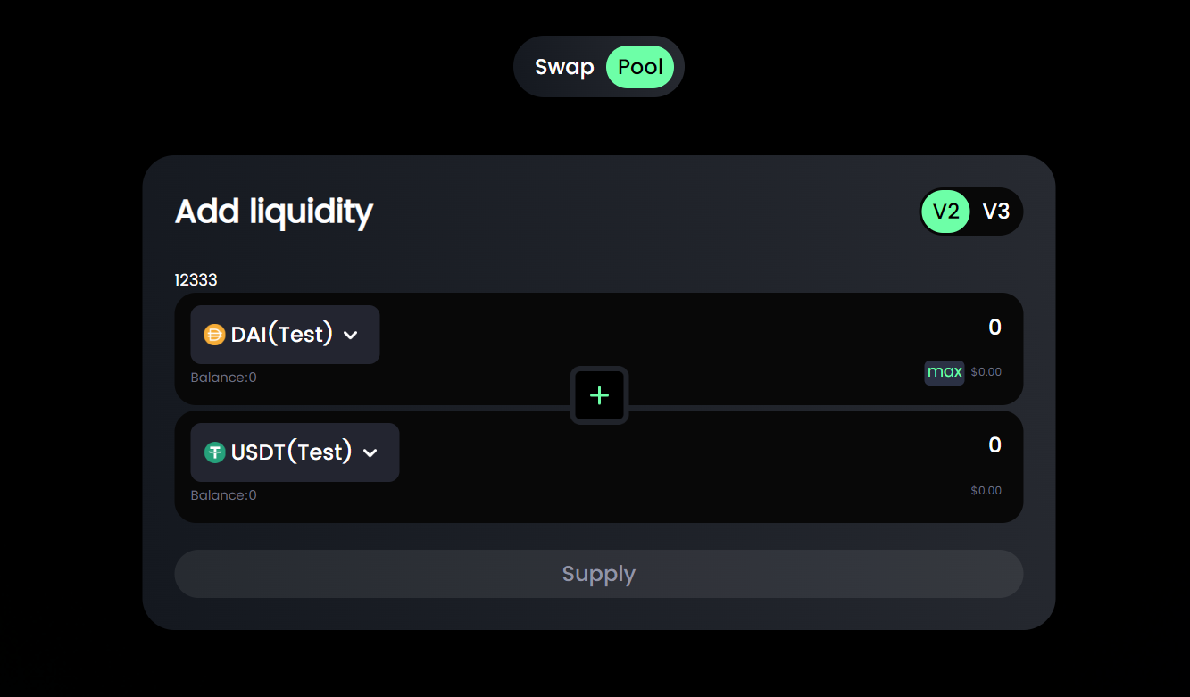Click the Supply button
The height and width of the screenshot is (697, 1190).
click(x=598, y=574)
